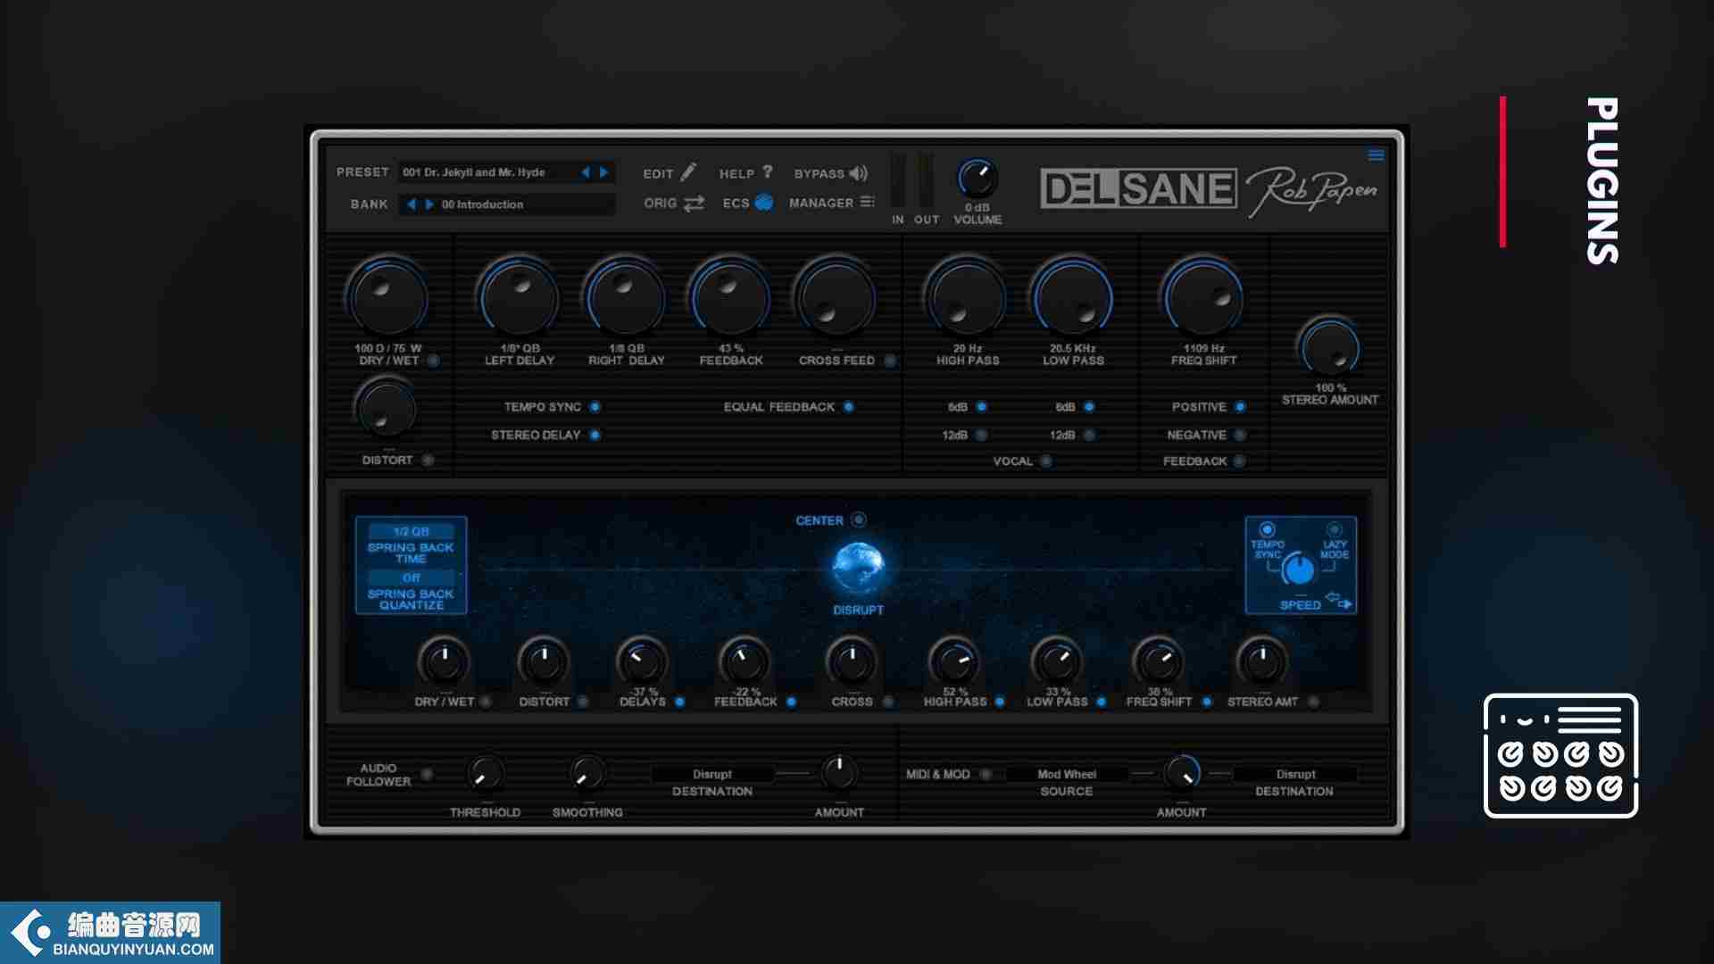Click the main High Pass knob

coord(966,299)
